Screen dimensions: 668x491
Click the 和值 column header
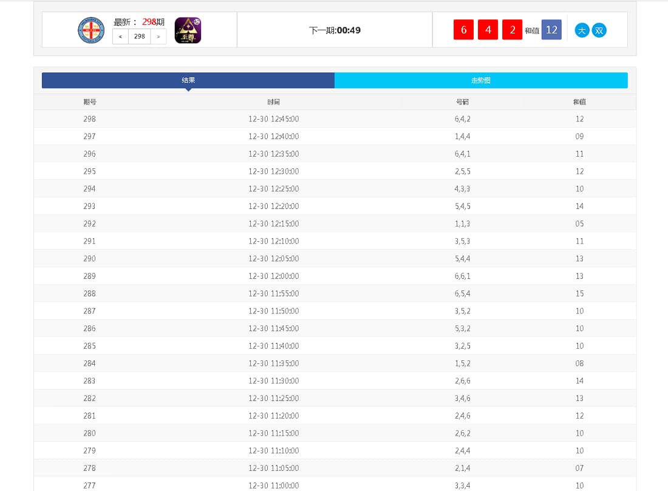(x=579, y=102)
